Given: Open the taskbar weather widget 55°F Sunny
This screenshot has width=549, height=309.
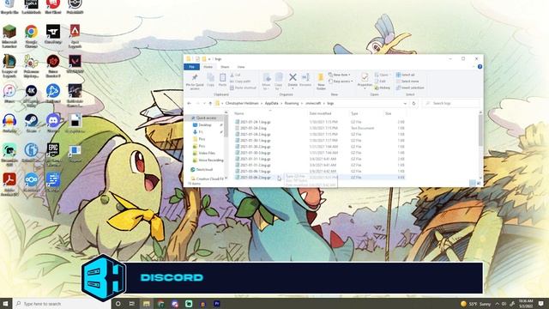Looking at the screenshot, I should coord(475,304).
